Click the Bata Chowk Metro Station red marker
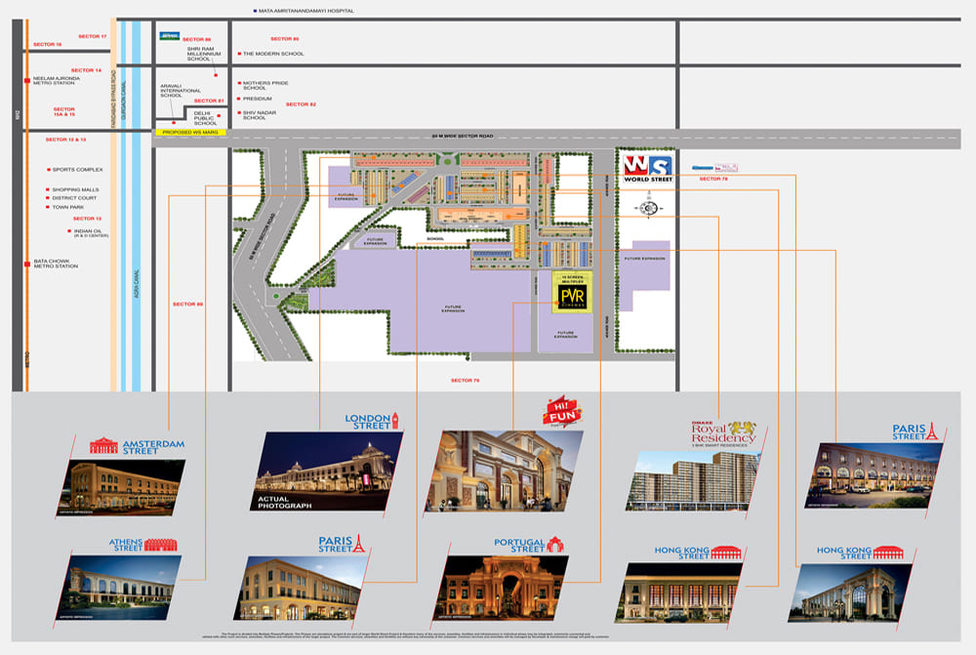 (26, 264)
